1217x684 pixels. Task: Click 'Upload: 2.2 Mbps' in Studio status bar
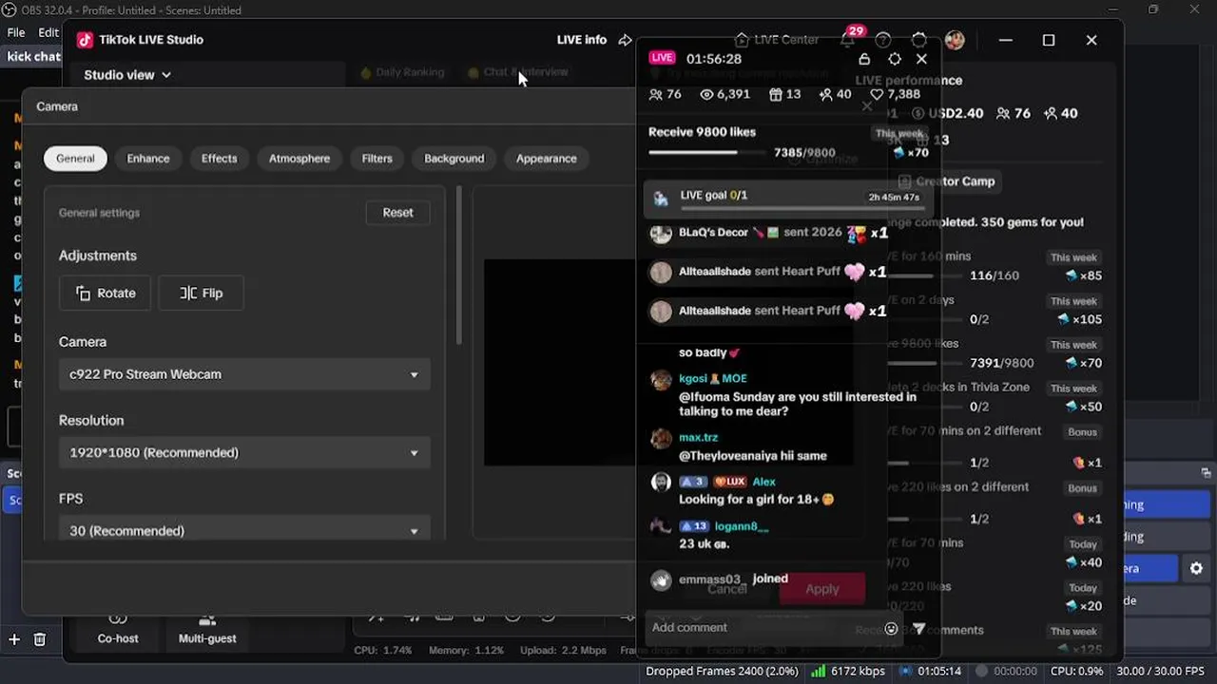(563, 651)
